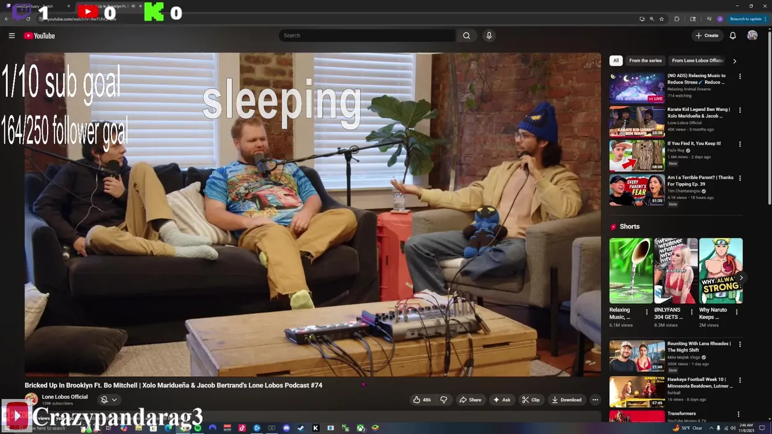Image resolution: width=772 pixels, height=434 pixels.
Task: Go to the YouTube home logo
Action: [39, 36]
